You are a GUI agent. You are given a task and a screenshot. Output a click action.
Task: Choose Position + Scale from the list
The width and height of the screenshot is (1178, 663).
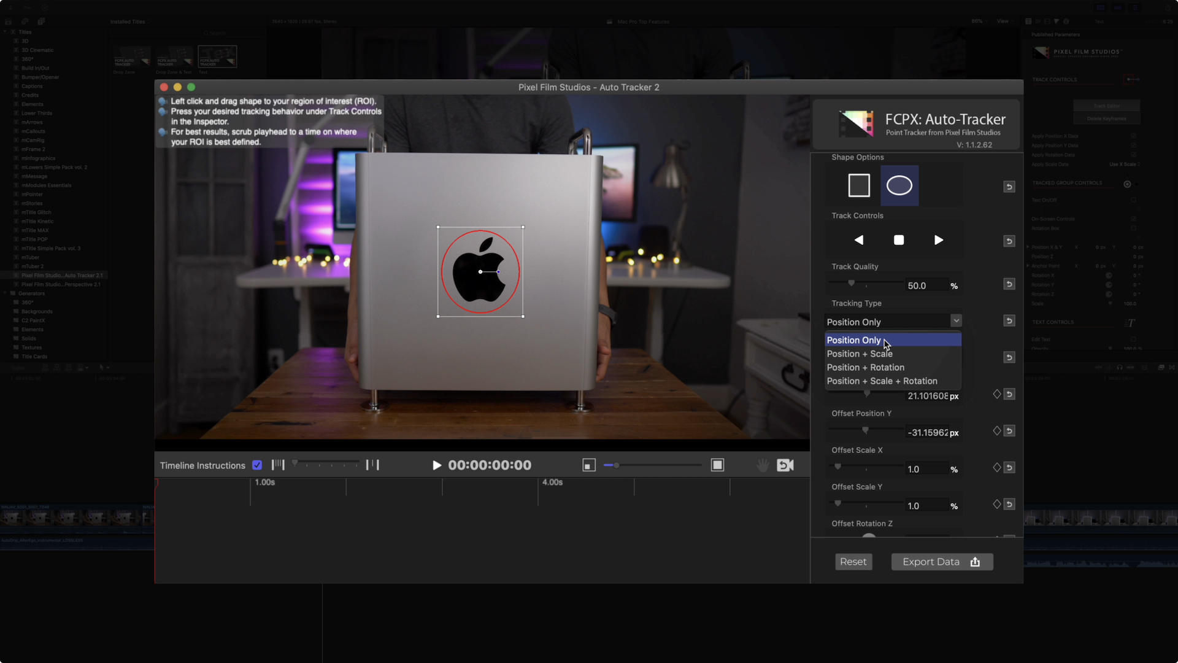tap(860, 354)
